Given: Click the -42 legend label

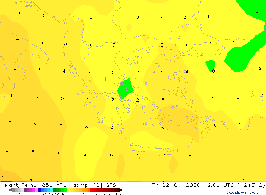Looking at the screenshot, I should 26,194.
